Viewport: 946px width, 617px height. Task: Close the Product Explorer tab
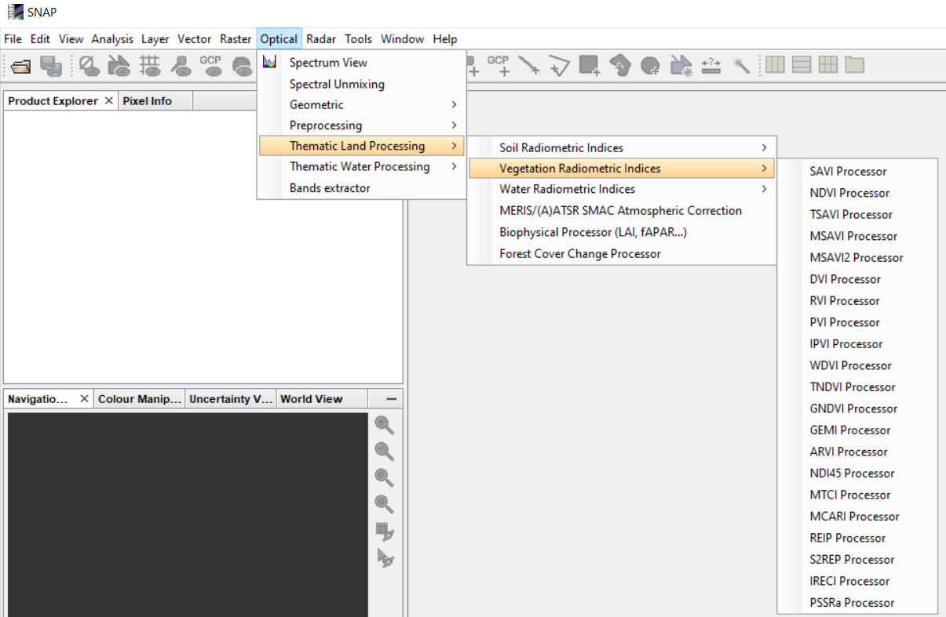pos(108,101)
